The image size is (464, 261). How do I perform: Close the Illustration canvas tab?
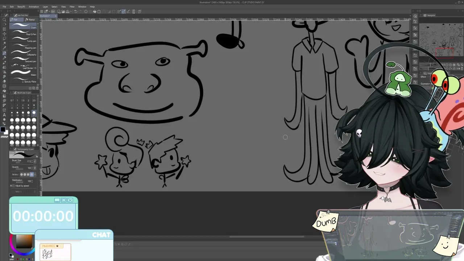point(56,16)
